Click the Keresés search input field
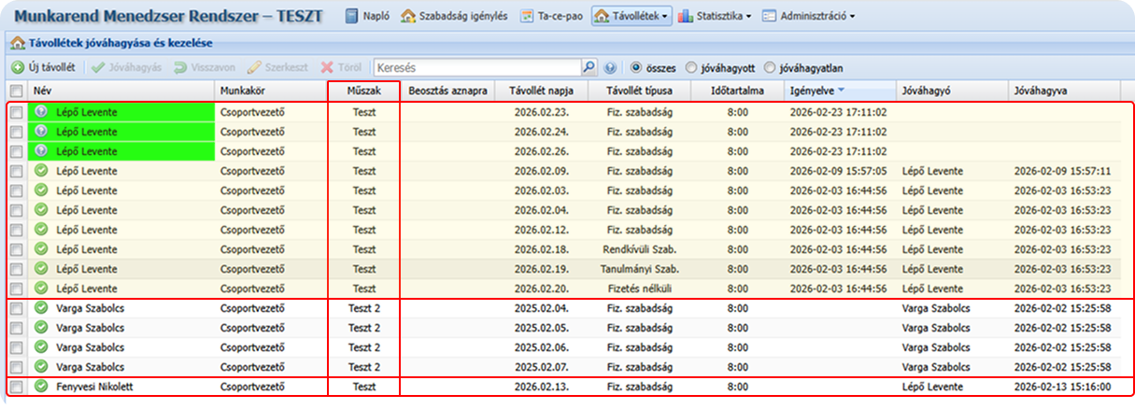1135x409 pixels. [x=476, y=67]
